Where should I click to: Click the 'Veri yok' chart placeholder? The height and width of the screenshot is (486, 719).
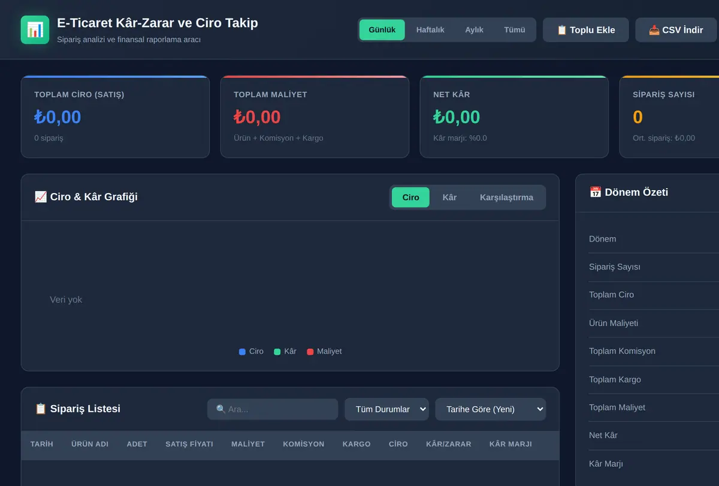[x=66, y=300]
